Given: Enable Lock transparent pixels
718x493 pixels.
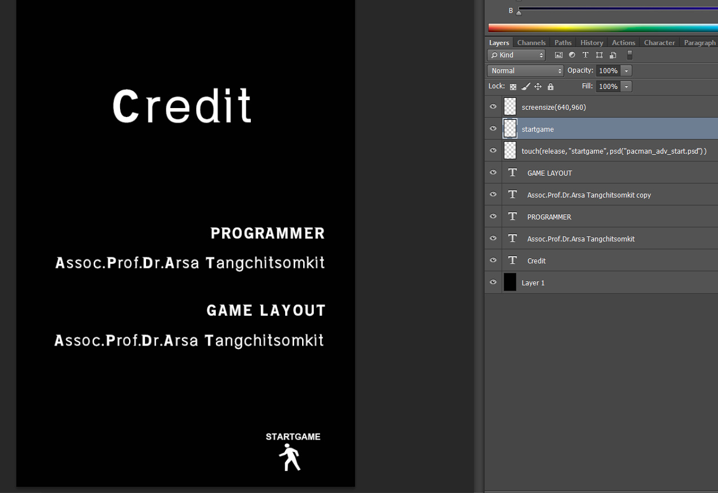Looking at the screenshot, I should click(x=513, y=86).
